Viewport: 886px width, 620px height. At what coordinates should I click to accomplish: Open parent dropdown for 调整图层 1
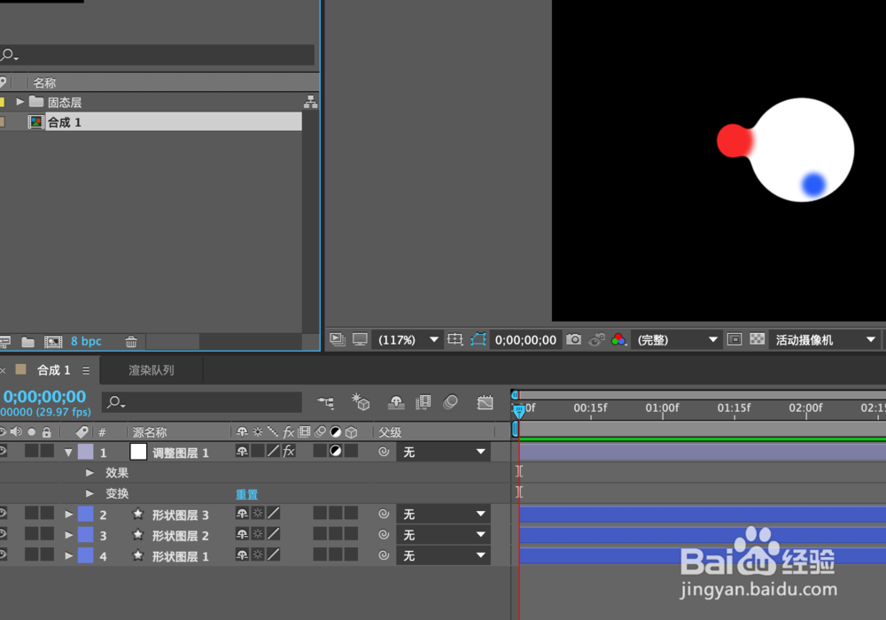444,452
